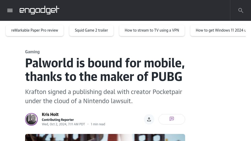
Task: Open the search magnifier icon
Action: point(241,10)
